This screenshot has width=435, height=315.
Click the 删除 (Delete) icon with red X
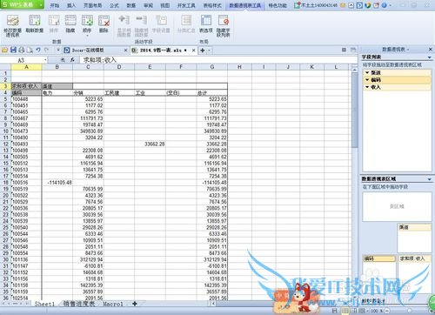click(104, 20)
